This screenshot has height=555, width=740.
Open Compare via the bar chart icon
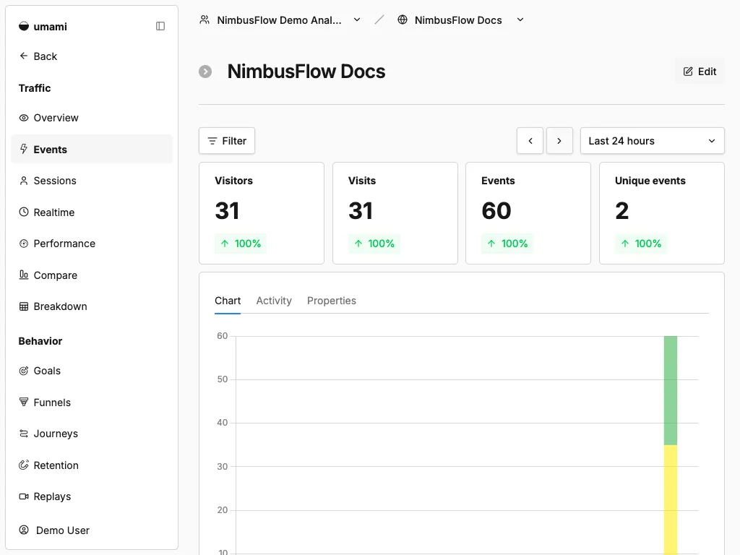tap(24, 275)
